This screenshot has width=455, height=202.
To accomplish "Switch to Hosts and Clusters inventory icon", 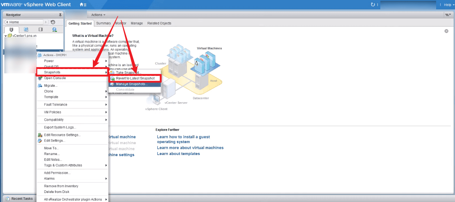I will coord(12,30).
